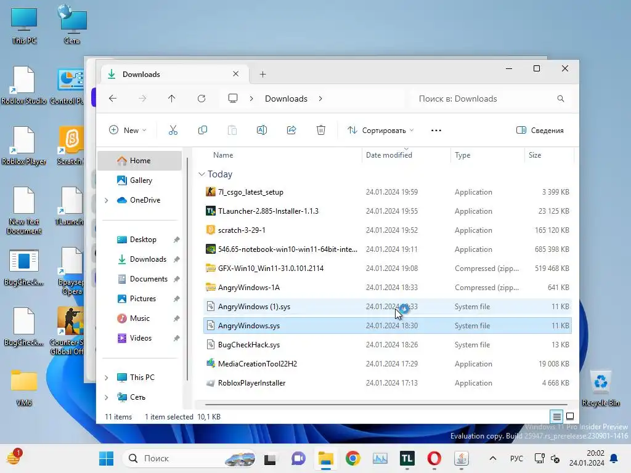This screenshot has height=473, width=631.
Task: Select Roblox Studio desktop shortcut
Action: coord(24,85)
